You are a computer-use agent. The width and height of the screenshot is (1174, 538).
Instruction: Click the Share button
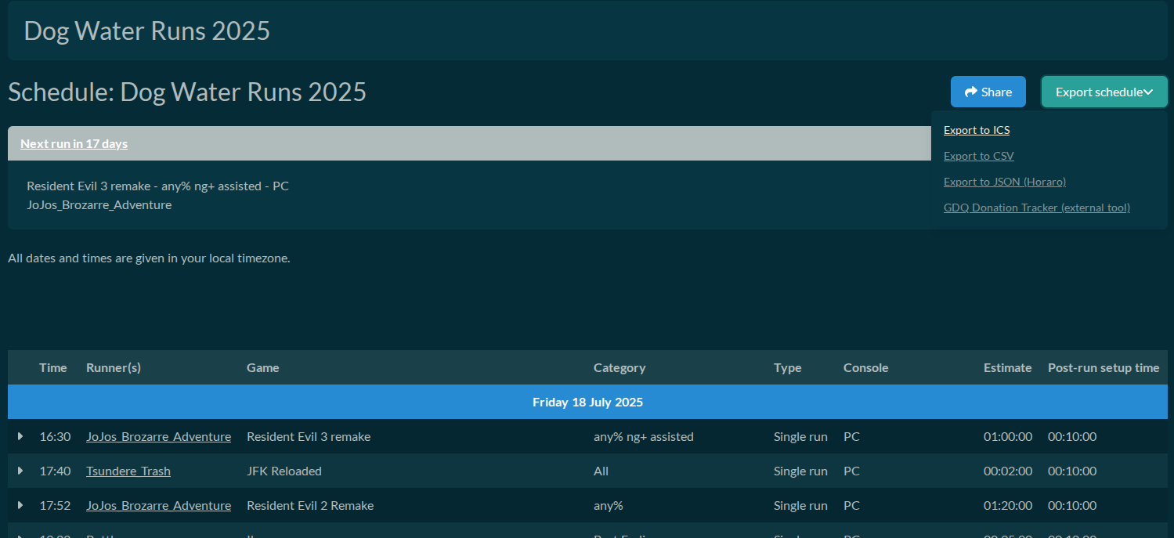click(988, 92)
